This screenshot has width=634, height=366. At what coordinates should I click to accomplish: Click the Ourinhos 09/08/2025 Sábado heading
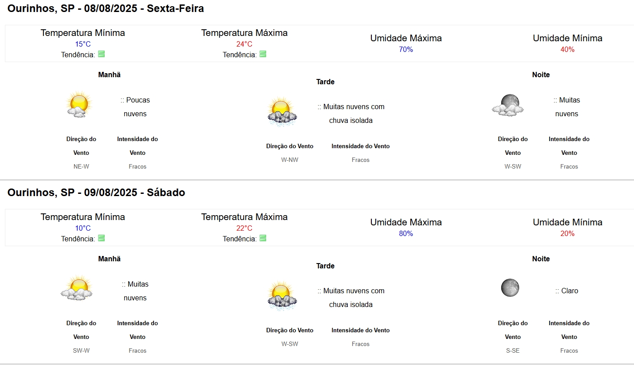click(96, 193)
